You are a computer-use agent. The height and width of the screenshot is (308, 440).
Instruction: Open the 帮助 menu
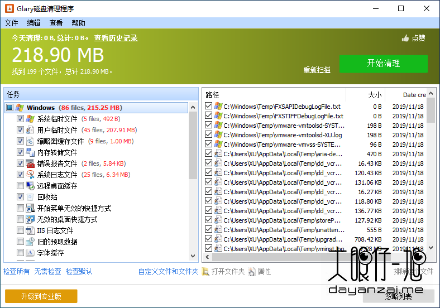click(x=78, y=23)
